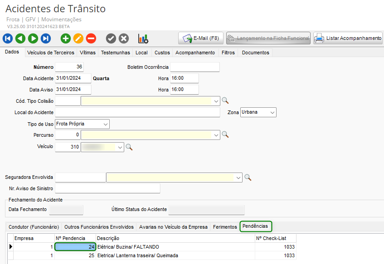Search collision type with magnifier icon

click(225, 101)
